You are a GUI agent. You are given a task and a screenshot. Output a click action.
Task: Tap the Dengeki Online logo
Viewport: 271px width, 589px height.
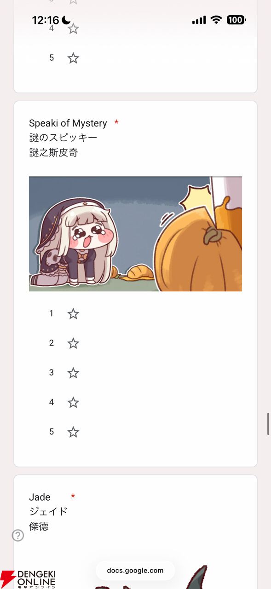[28, 579]
